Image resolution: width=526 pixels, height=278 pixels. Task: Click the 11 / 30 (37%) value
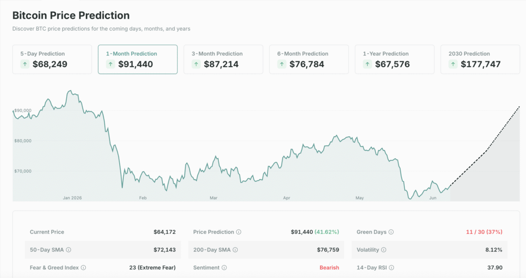click(x=484, y=232)
